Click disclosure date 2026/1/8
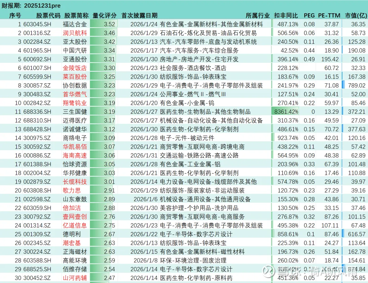368x283 pixels. (x=145, y=260)
